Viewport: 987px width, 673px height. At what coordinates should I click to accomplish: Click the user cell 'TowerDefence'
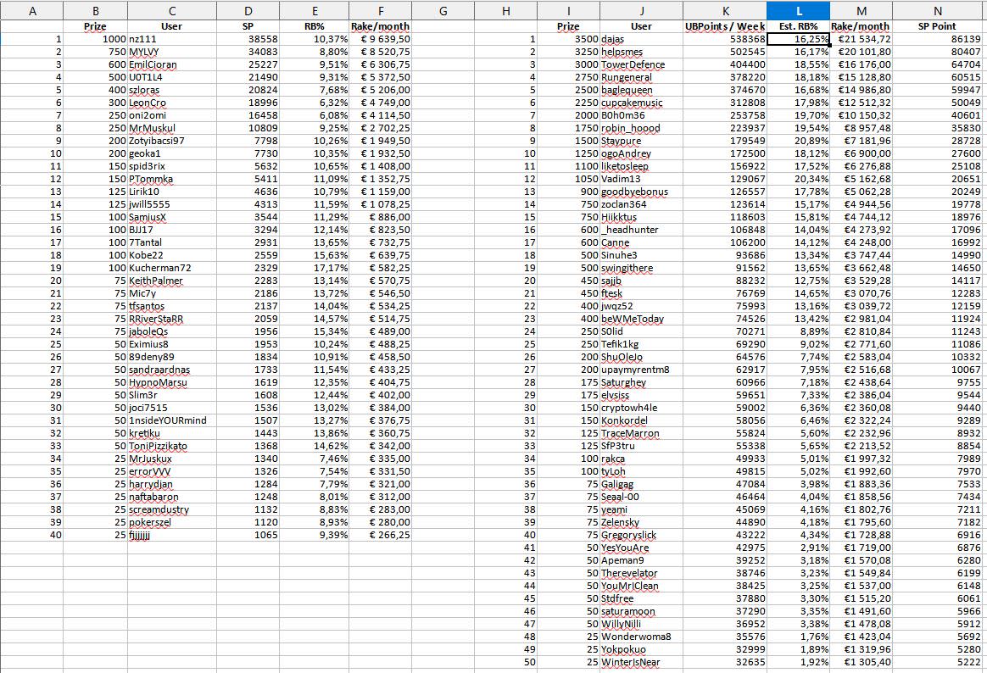coord(641,64)
